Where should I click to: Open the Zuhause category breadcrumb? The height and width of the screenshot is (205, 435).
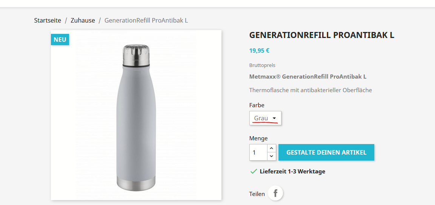click(83, 20)
